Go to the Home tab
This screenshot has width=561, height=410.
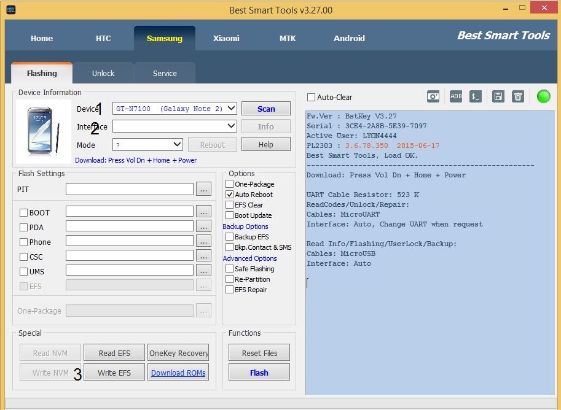click(42, 38)
